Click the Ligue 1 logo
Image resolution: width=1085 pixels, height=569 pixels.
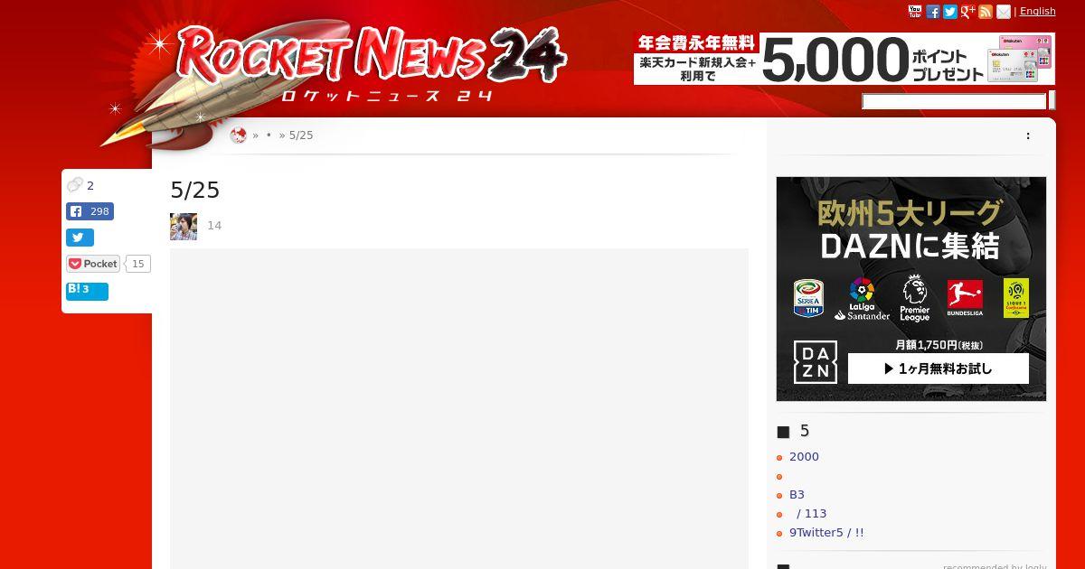coord(1016,298)
